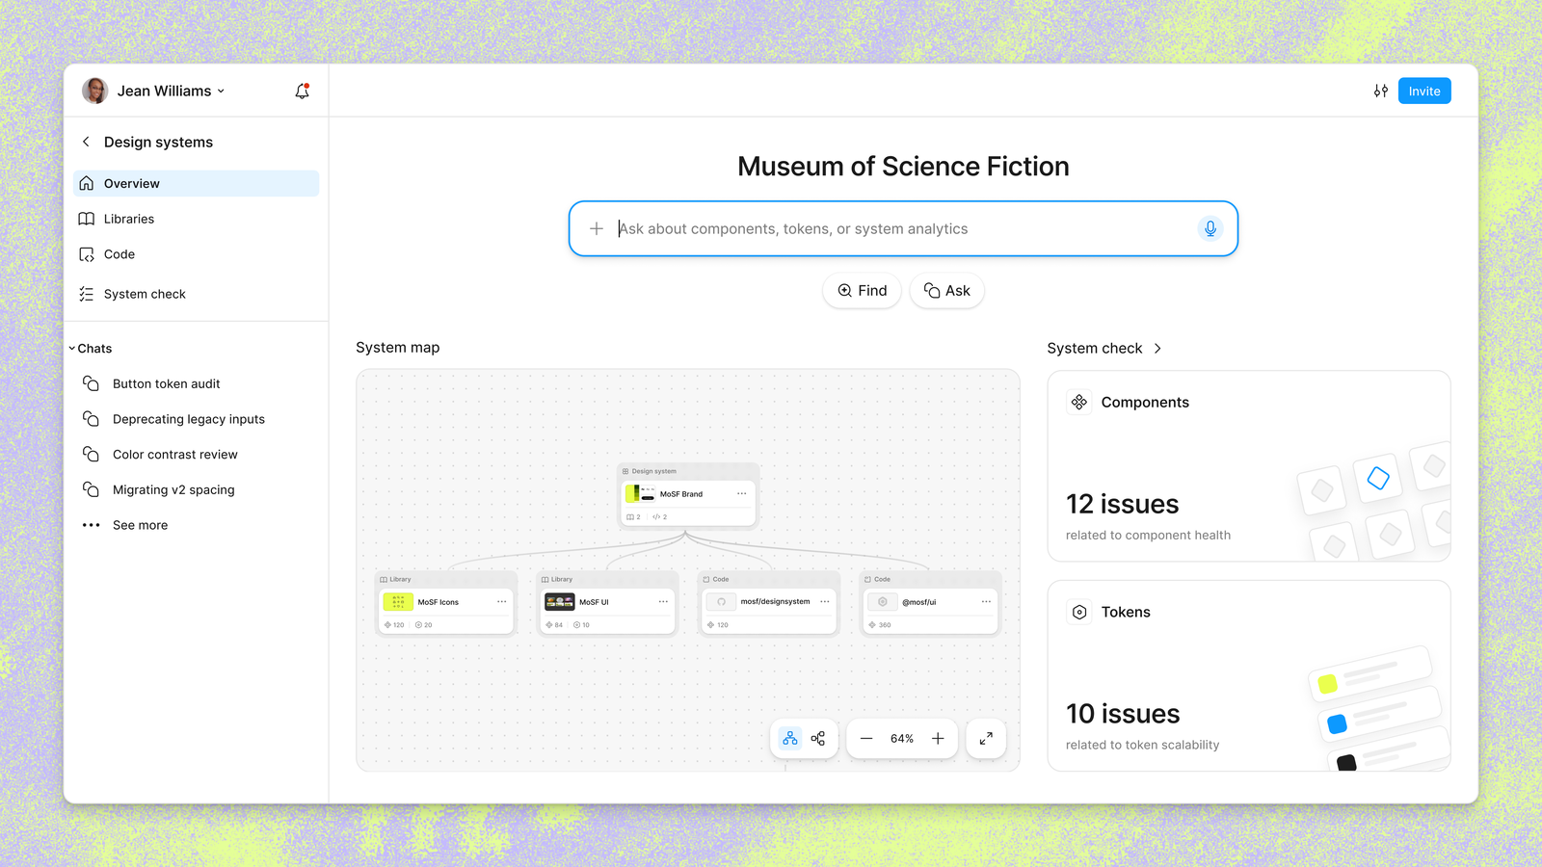Click the Ask button

click(946, 291)
